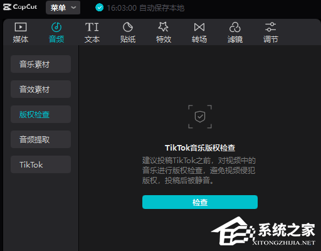This screenshot has width=321, height=251.
Task: Open the 文本 text TI icon
Action: 92,27
